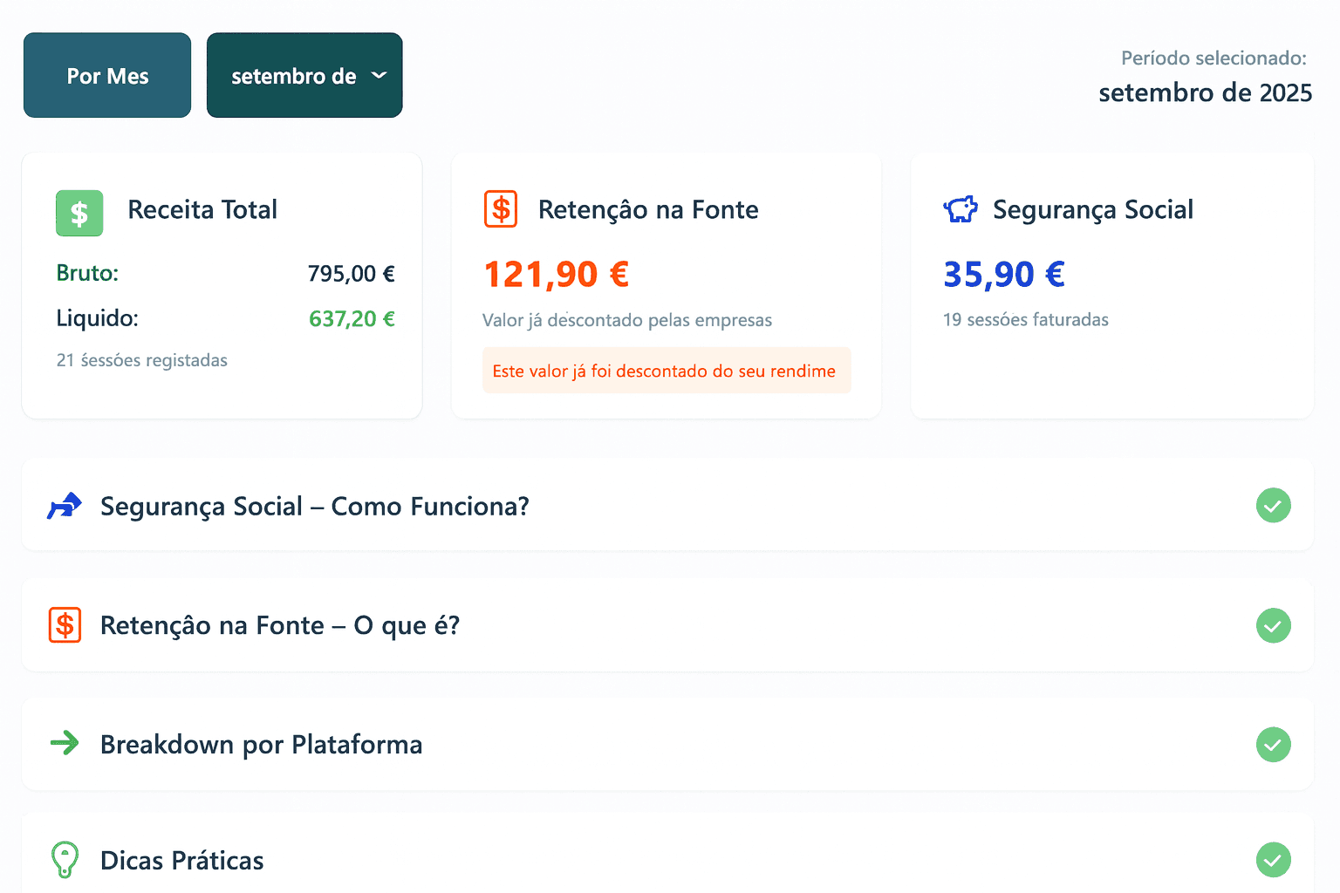
Task: Open the setembro de month dropdown
Action: pyautogui.click(x=304, y=76)
